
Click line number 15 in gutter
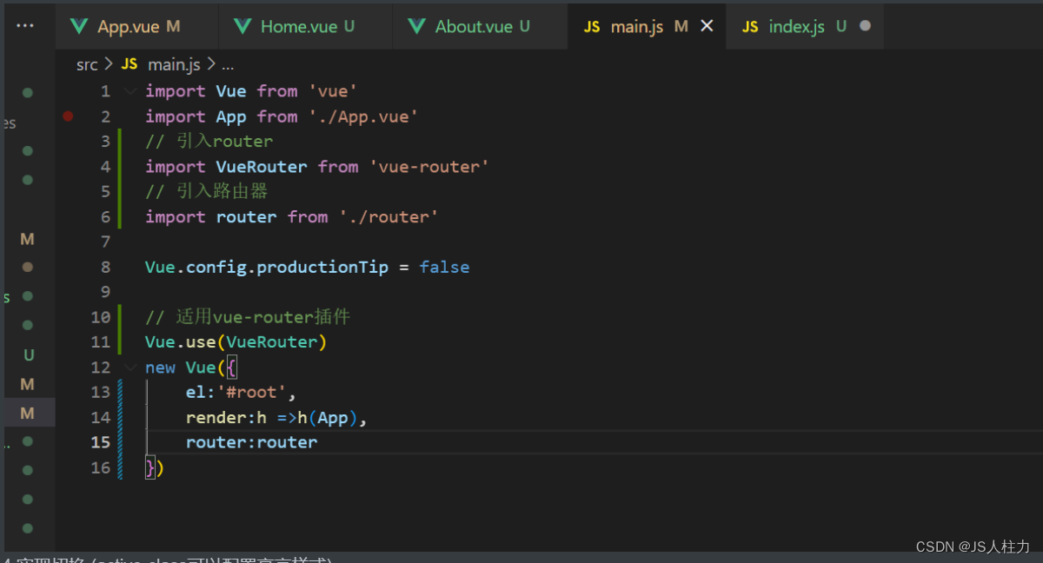point(101,442)
